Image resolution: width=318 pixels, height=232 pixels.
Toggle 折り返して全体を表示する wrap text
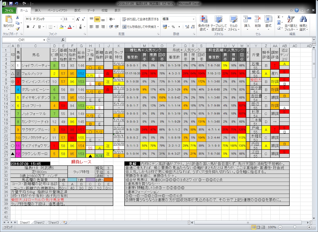[140, 19]
